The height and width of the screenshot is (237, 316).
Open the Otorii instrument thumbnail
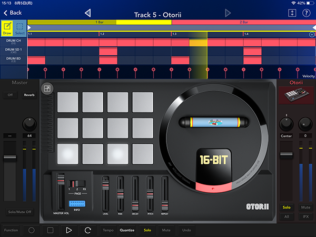[x=296, y=95]
